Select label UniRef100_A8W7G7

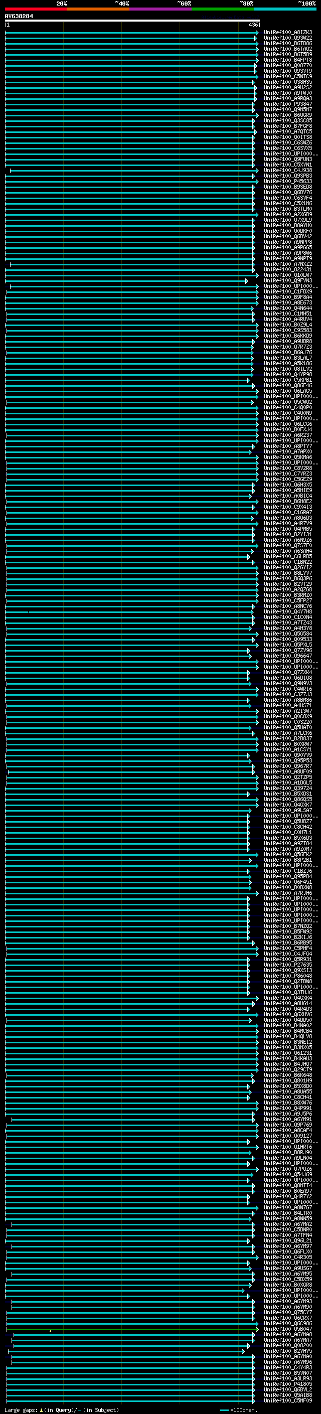288,1207
